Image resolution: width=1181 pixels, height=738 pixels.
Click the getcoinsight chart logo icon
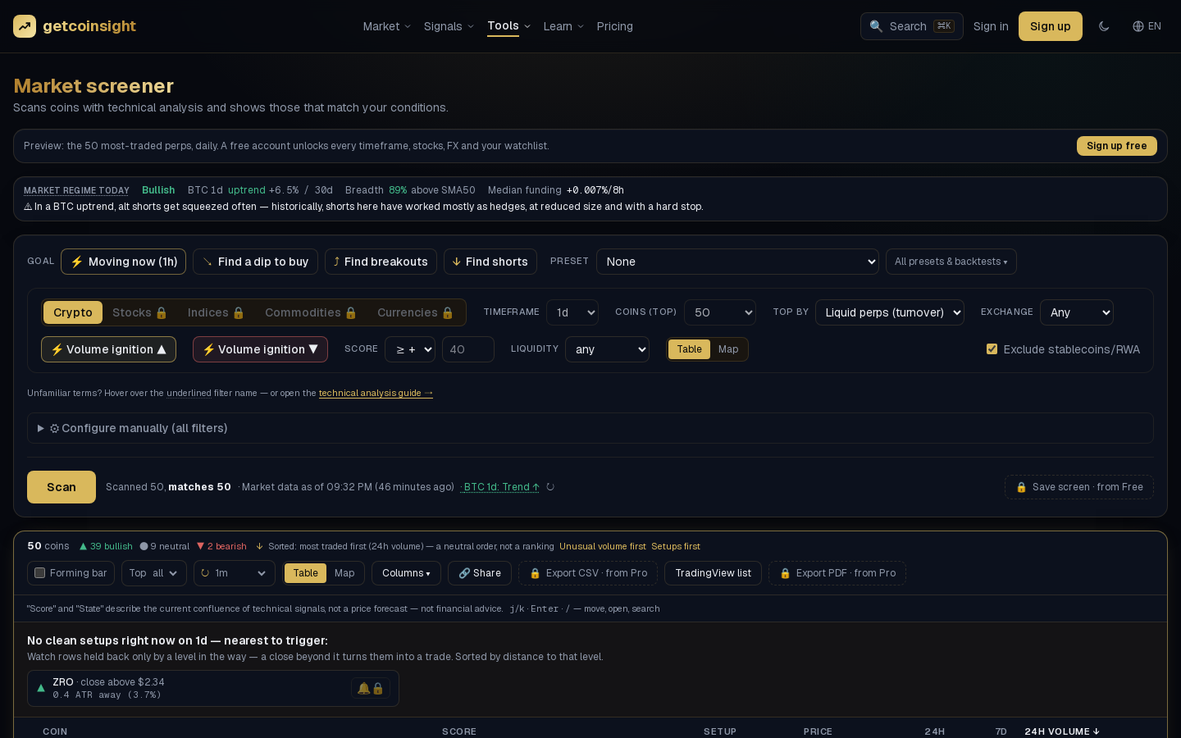click(x=25, y=26)
